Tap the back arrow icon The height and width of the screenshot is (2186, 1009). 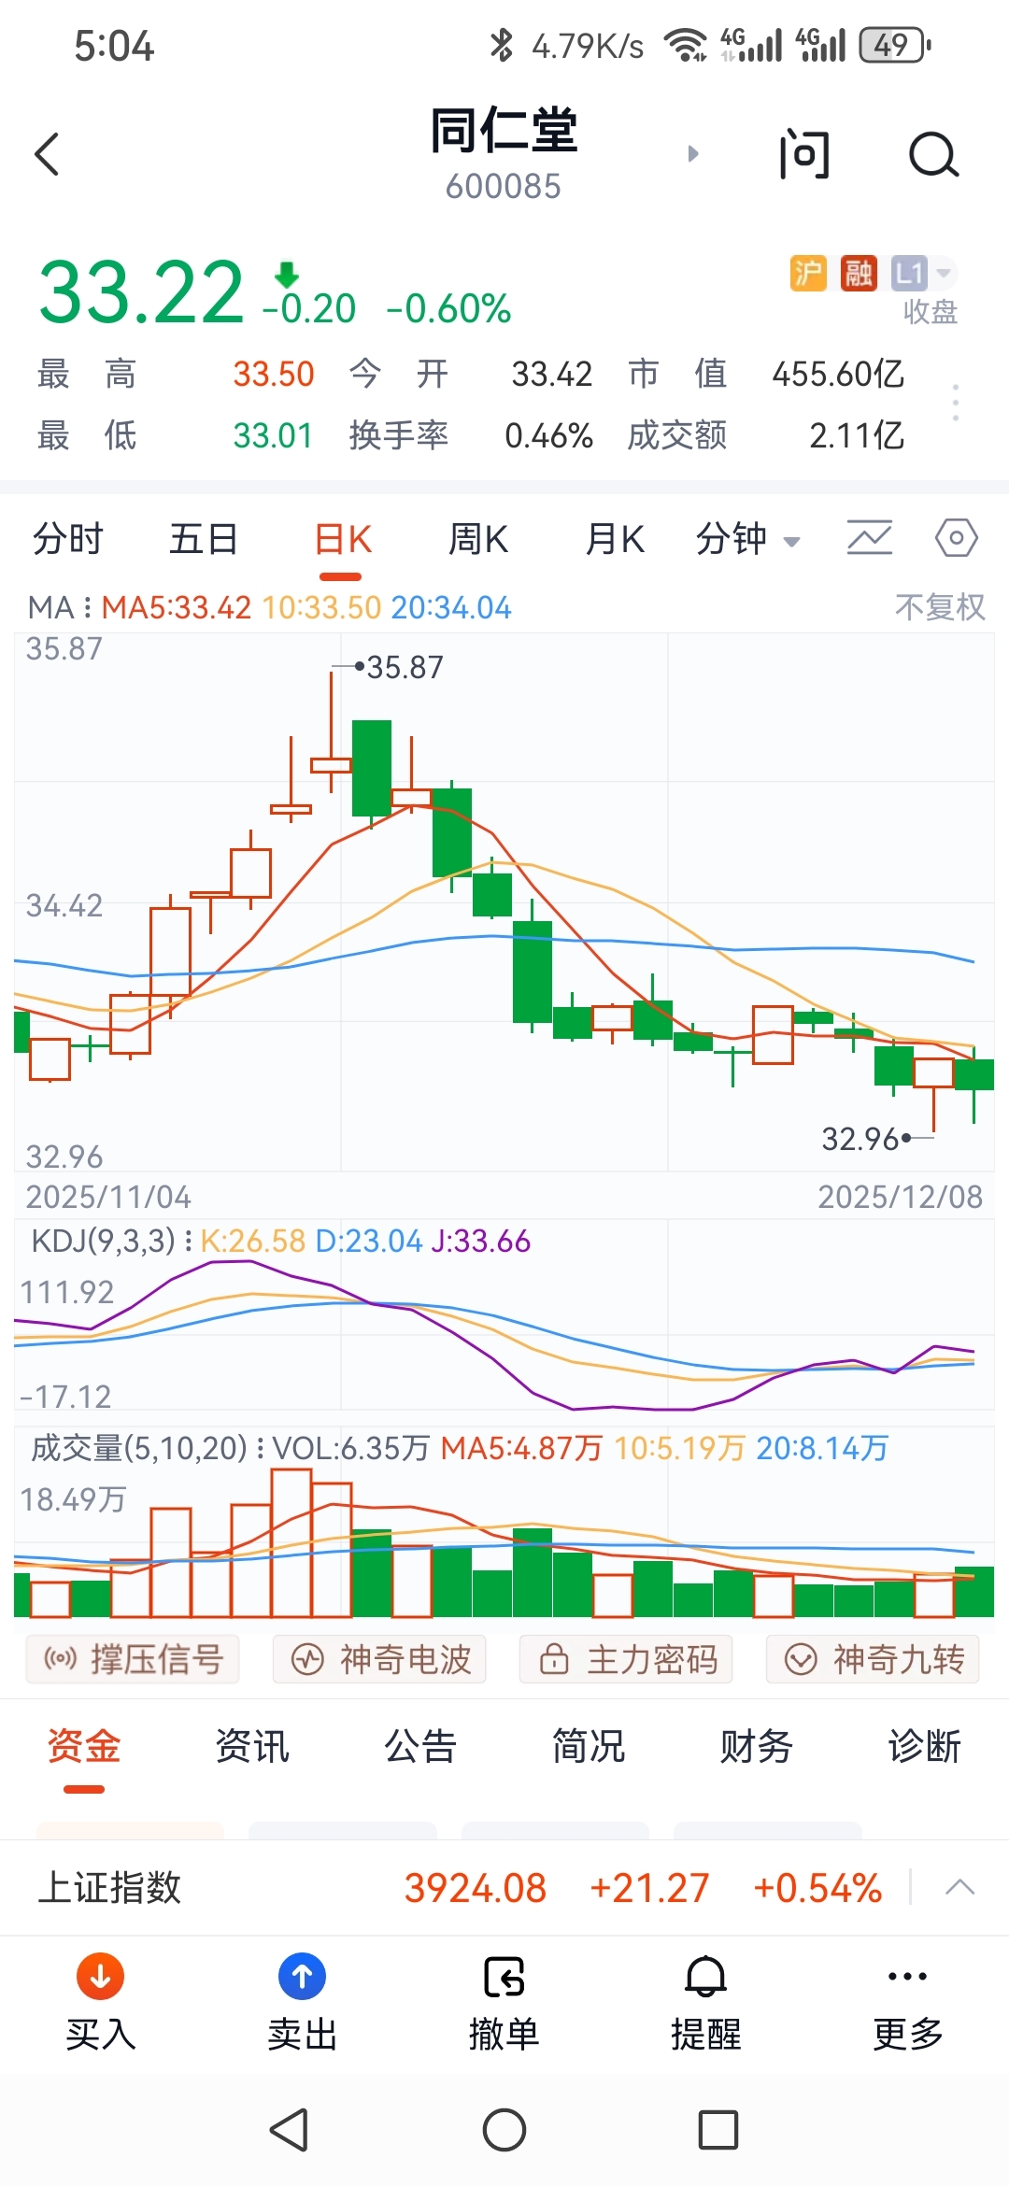click(49, 154)
